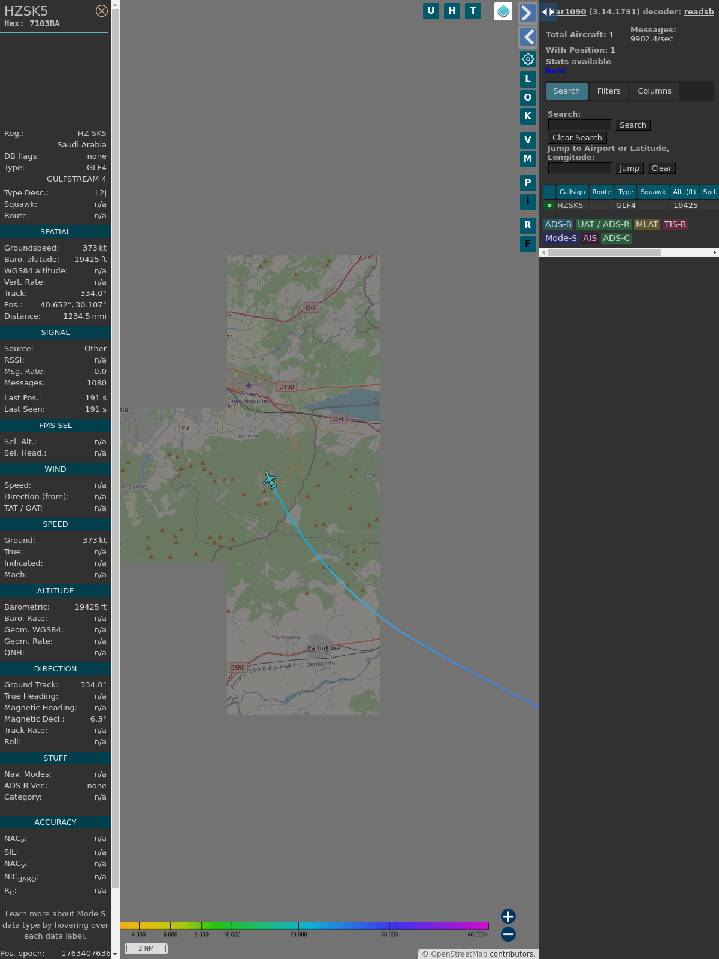Click the left chevron sidebar button

(527, 37)
